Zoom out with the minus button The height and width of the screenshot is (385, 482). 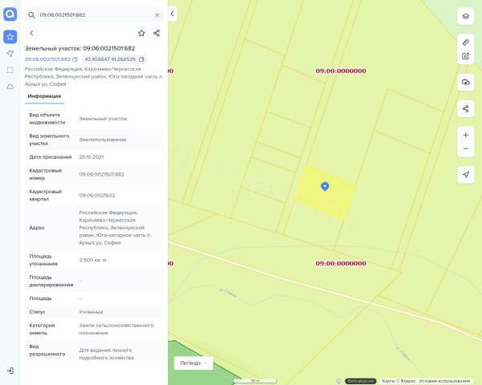point(466,149)
